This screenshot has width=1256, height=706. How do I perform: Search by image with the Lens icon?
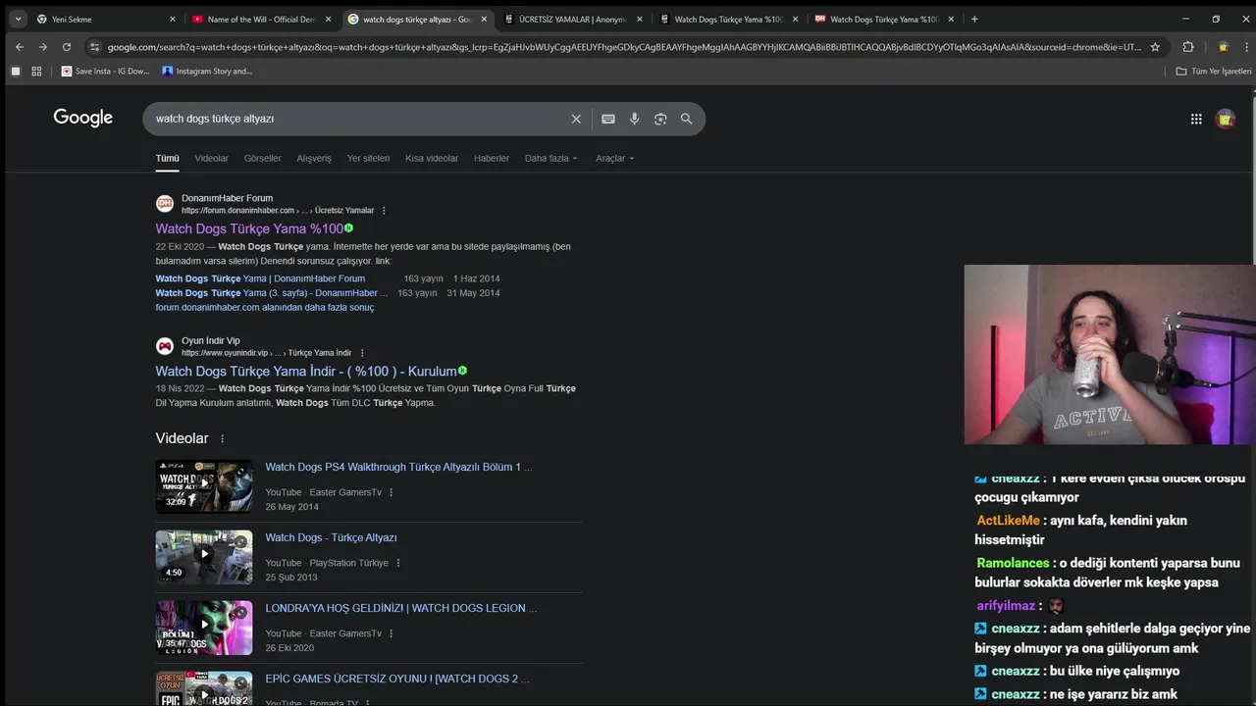pyautogui.click(x=660, y=119)
